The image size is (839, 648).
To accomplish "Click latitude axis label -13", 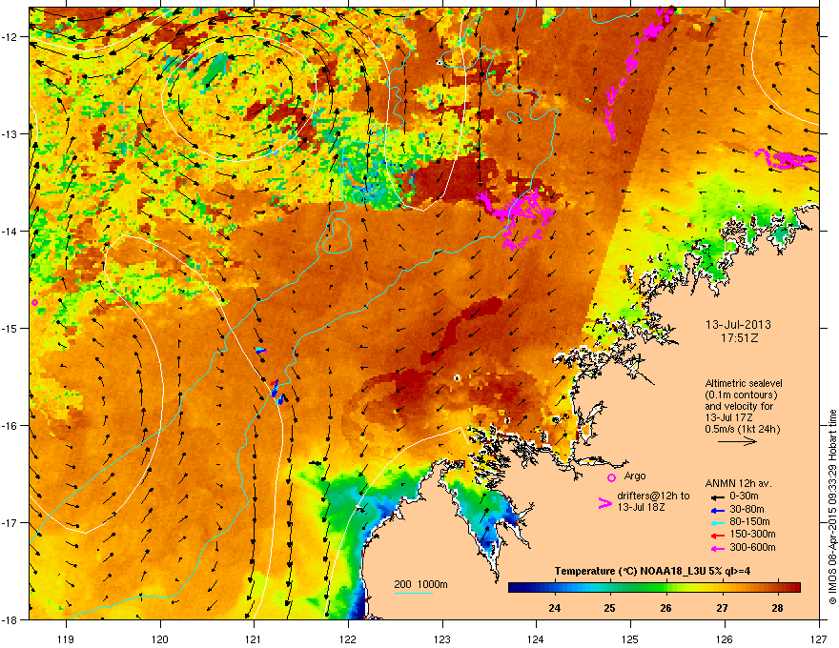I will coord(10,134).
